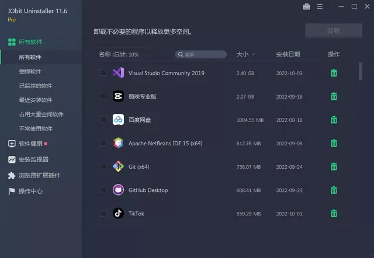Click the GitHub Desktop name text
The image size is (374, 258).
point(148,190)
